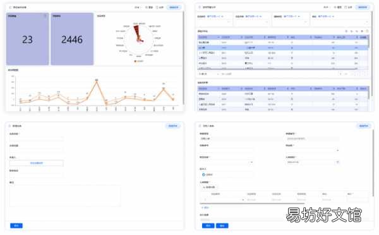379x235 pixels.
Task: Click the header icon of the dashboard panel
Action: click(10, 8)
